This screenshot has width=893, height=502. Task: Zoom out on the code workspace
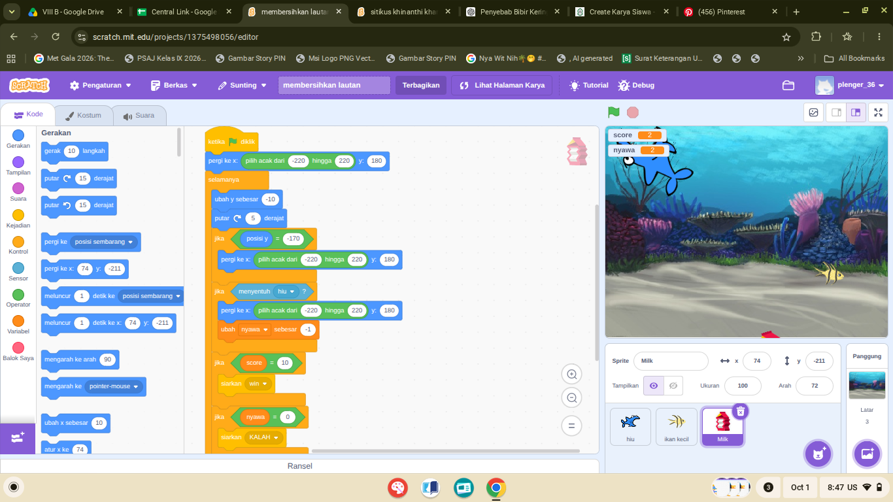coord(571,397)
